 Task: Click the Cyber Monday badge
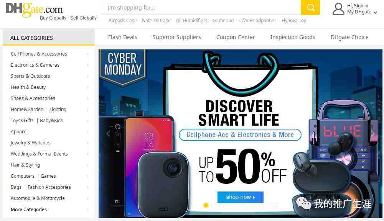[123, 67]
